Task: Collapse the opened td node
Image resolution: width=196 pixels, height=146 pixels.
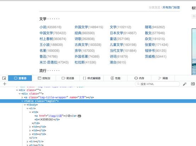Action: click(x=30, y=112)
